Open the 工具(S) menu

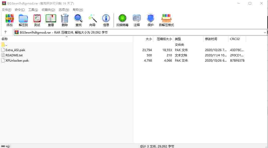(33, 10)
